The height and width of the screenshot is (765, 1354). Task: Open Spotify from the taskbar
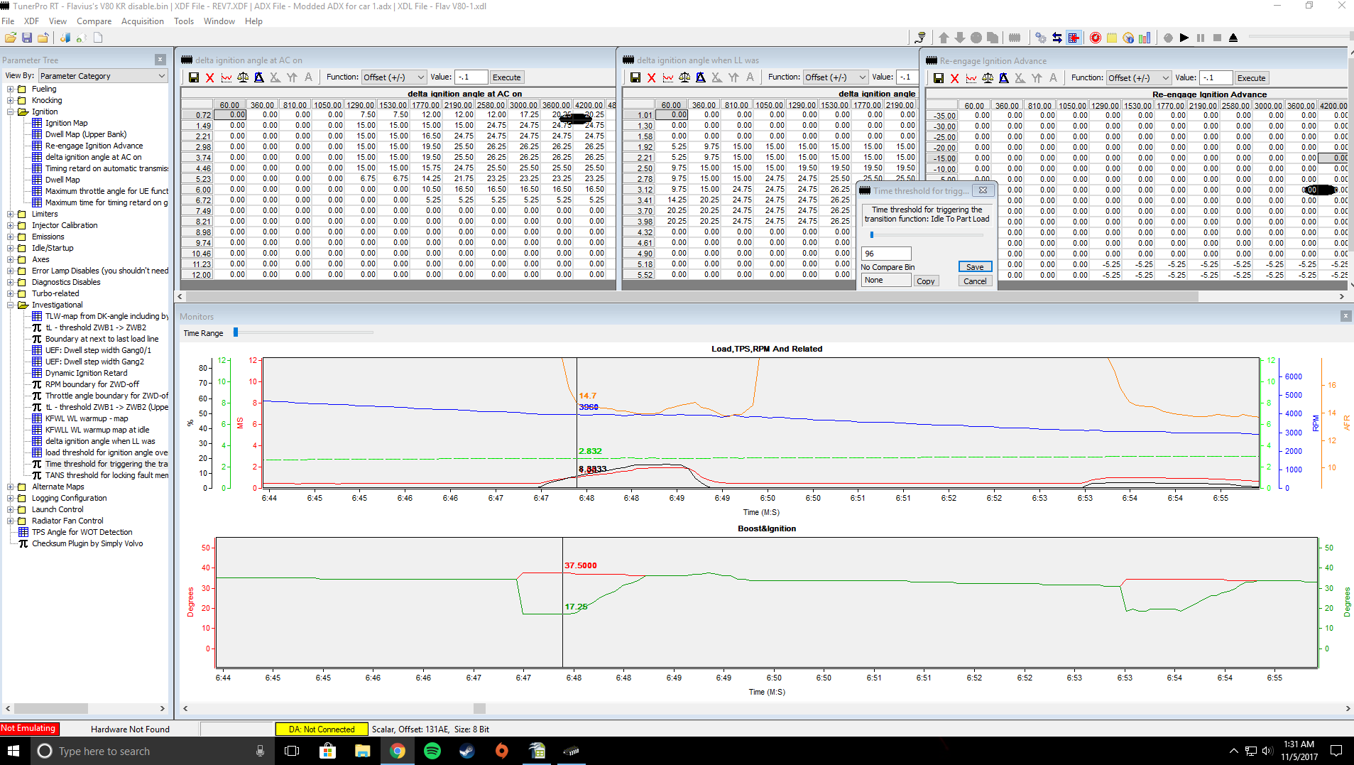coord(432,751)
